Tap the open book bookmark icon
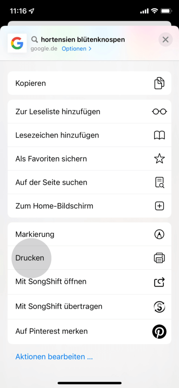Image resolution: width=179 pixels, height=388 pixels. 159,135
